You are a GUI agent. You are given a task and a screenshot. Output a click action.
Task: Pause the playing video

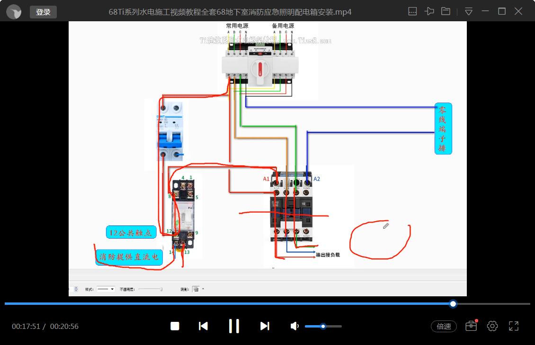[234, 326]
